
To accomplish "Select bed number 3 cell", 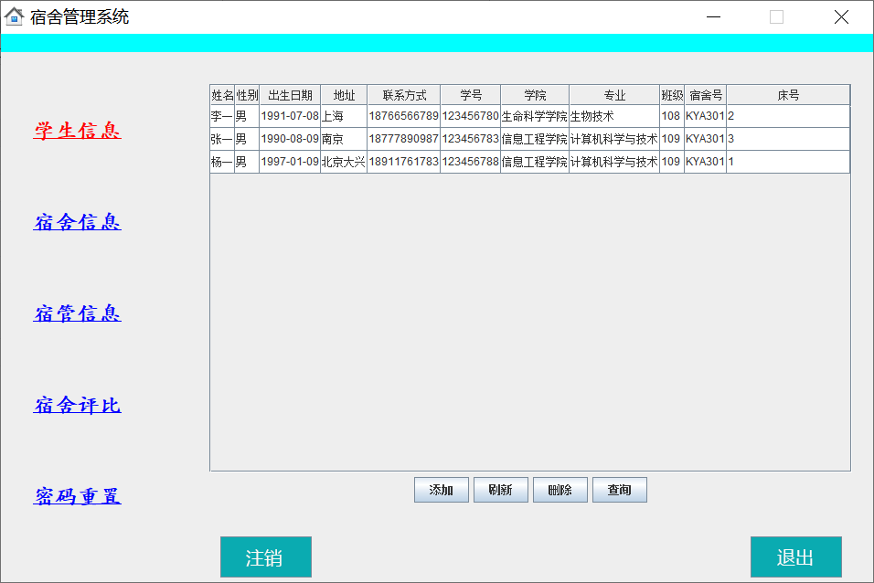I will pos(788,139).
